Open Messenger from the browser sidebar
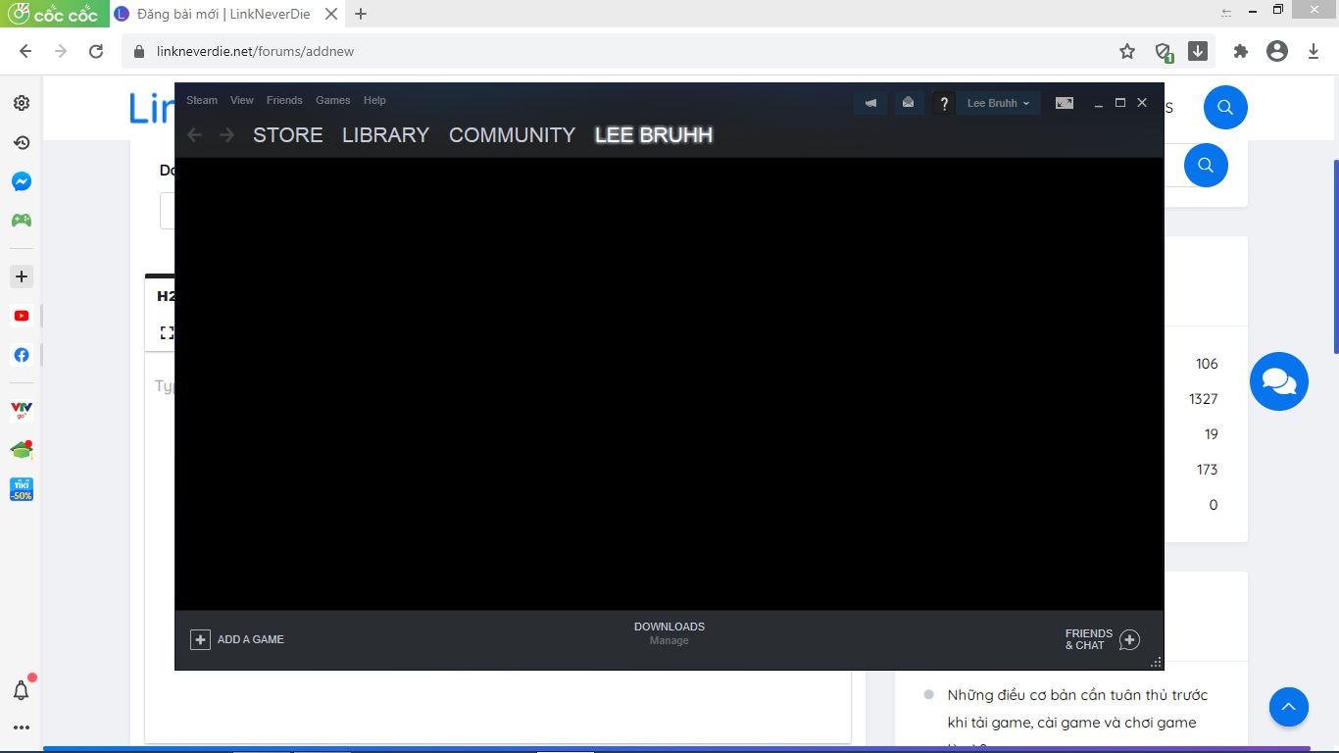The width and height of the screenshot is (1339, 753). [x=21, y=180]
